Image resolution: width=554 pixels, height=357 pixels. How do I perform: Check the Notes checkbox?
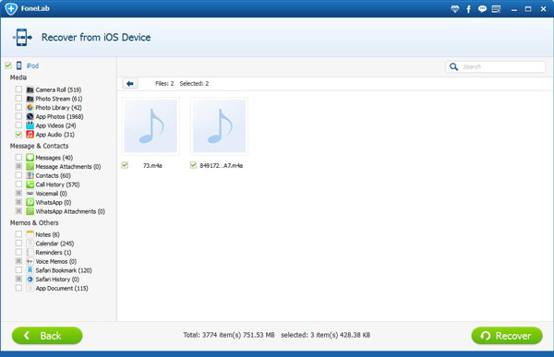(x=18, y=234)
